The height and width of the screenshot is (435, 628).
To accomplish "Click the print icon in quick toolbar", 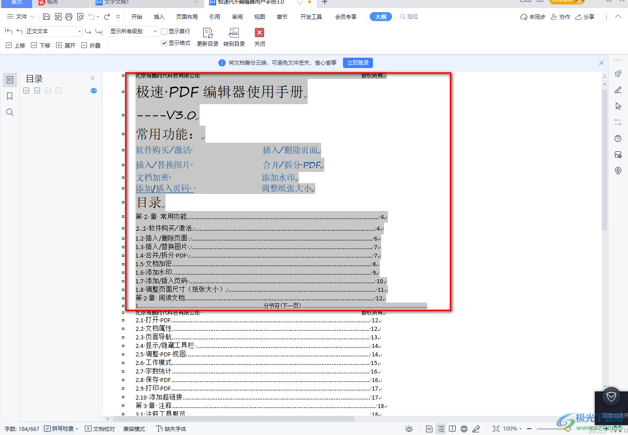I will tap(69, 17).
